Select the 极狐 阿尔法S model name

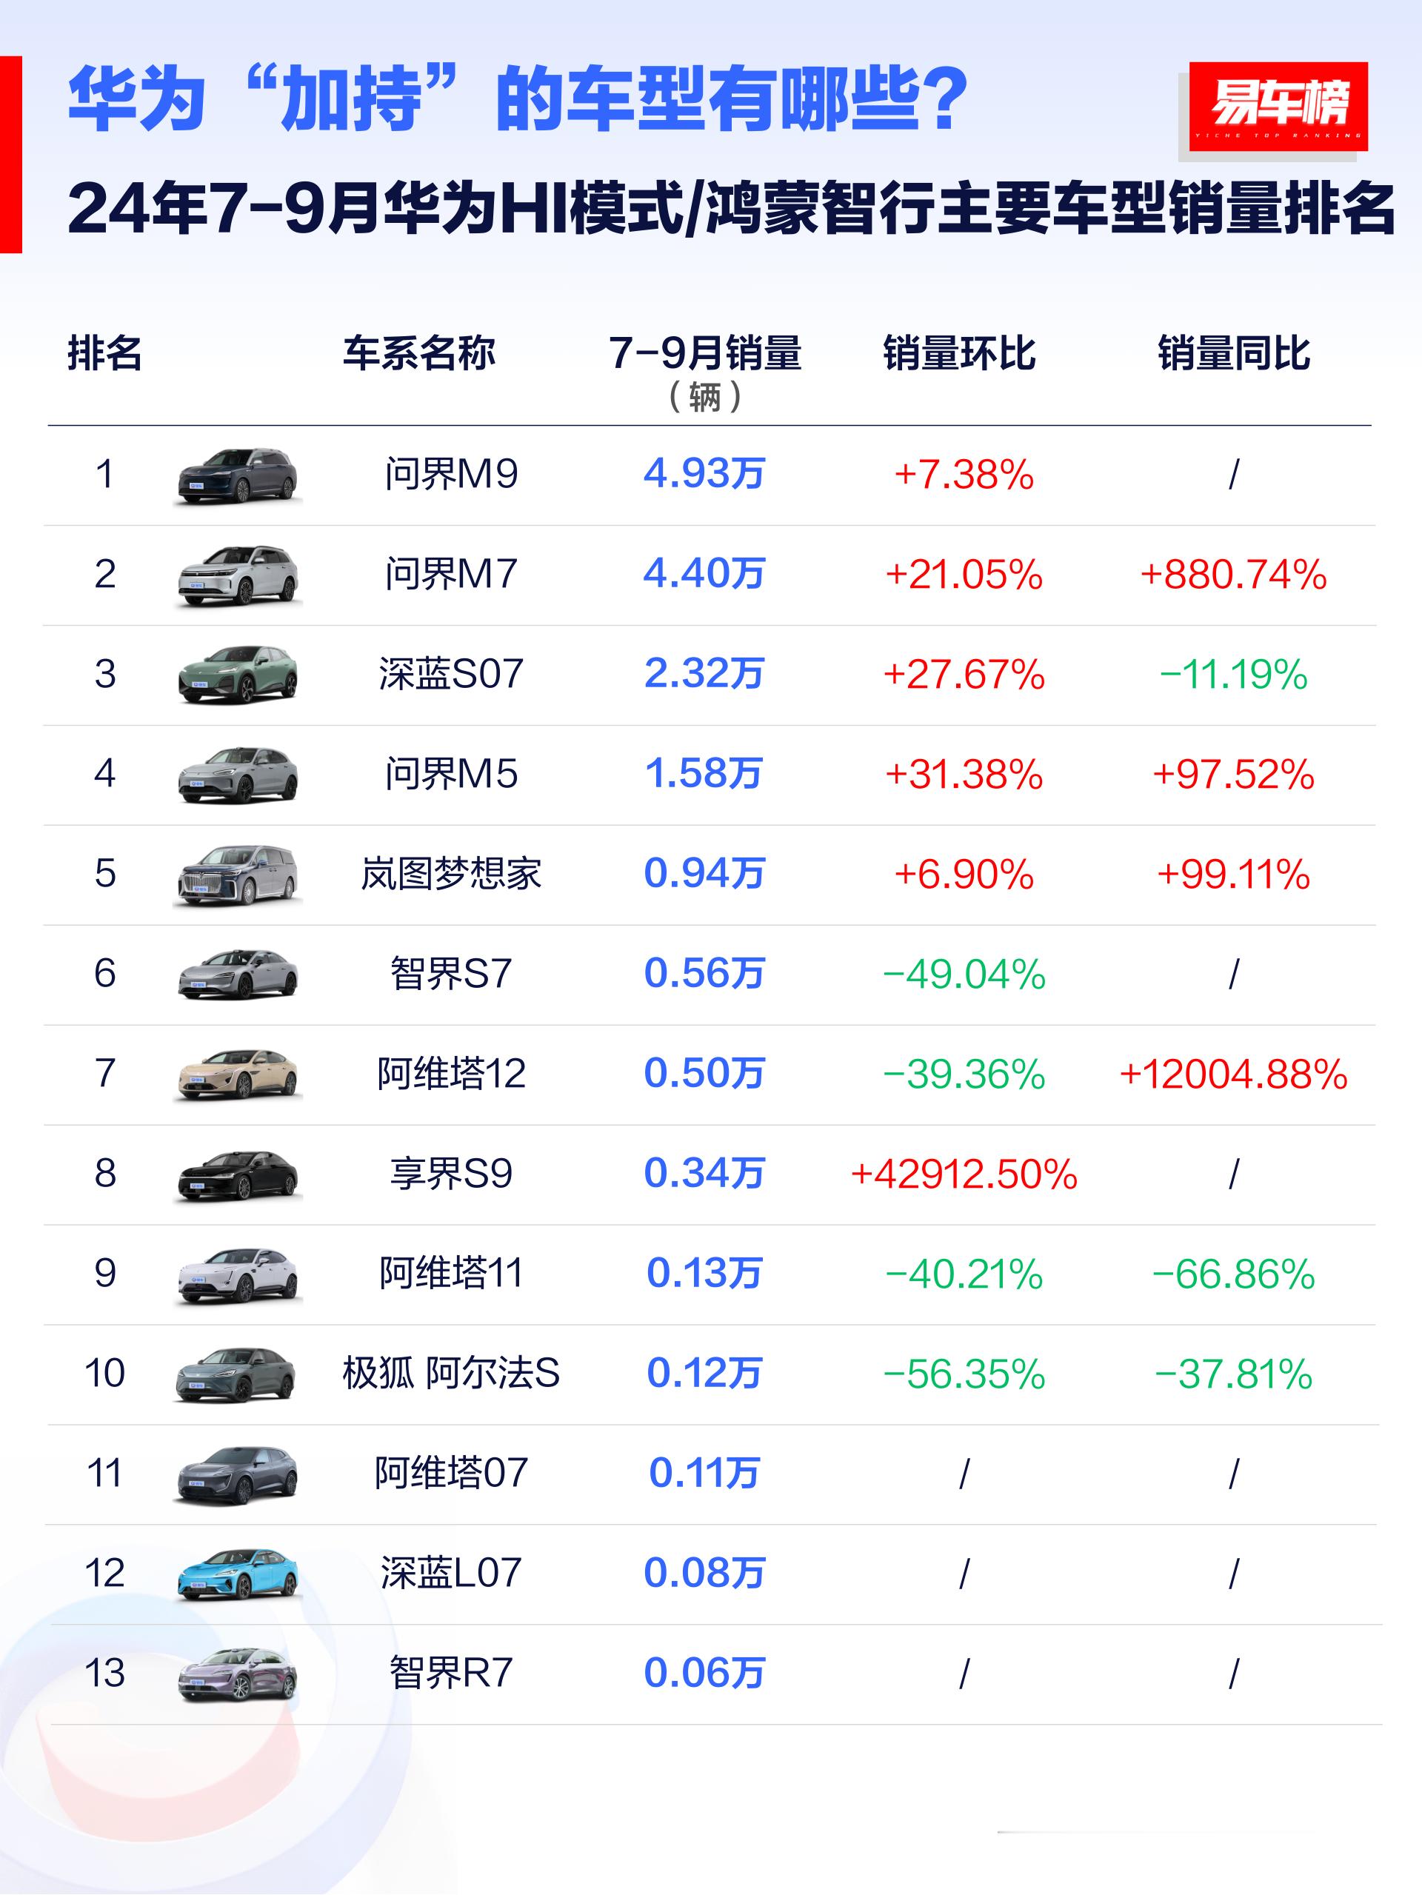[452, 1373]
